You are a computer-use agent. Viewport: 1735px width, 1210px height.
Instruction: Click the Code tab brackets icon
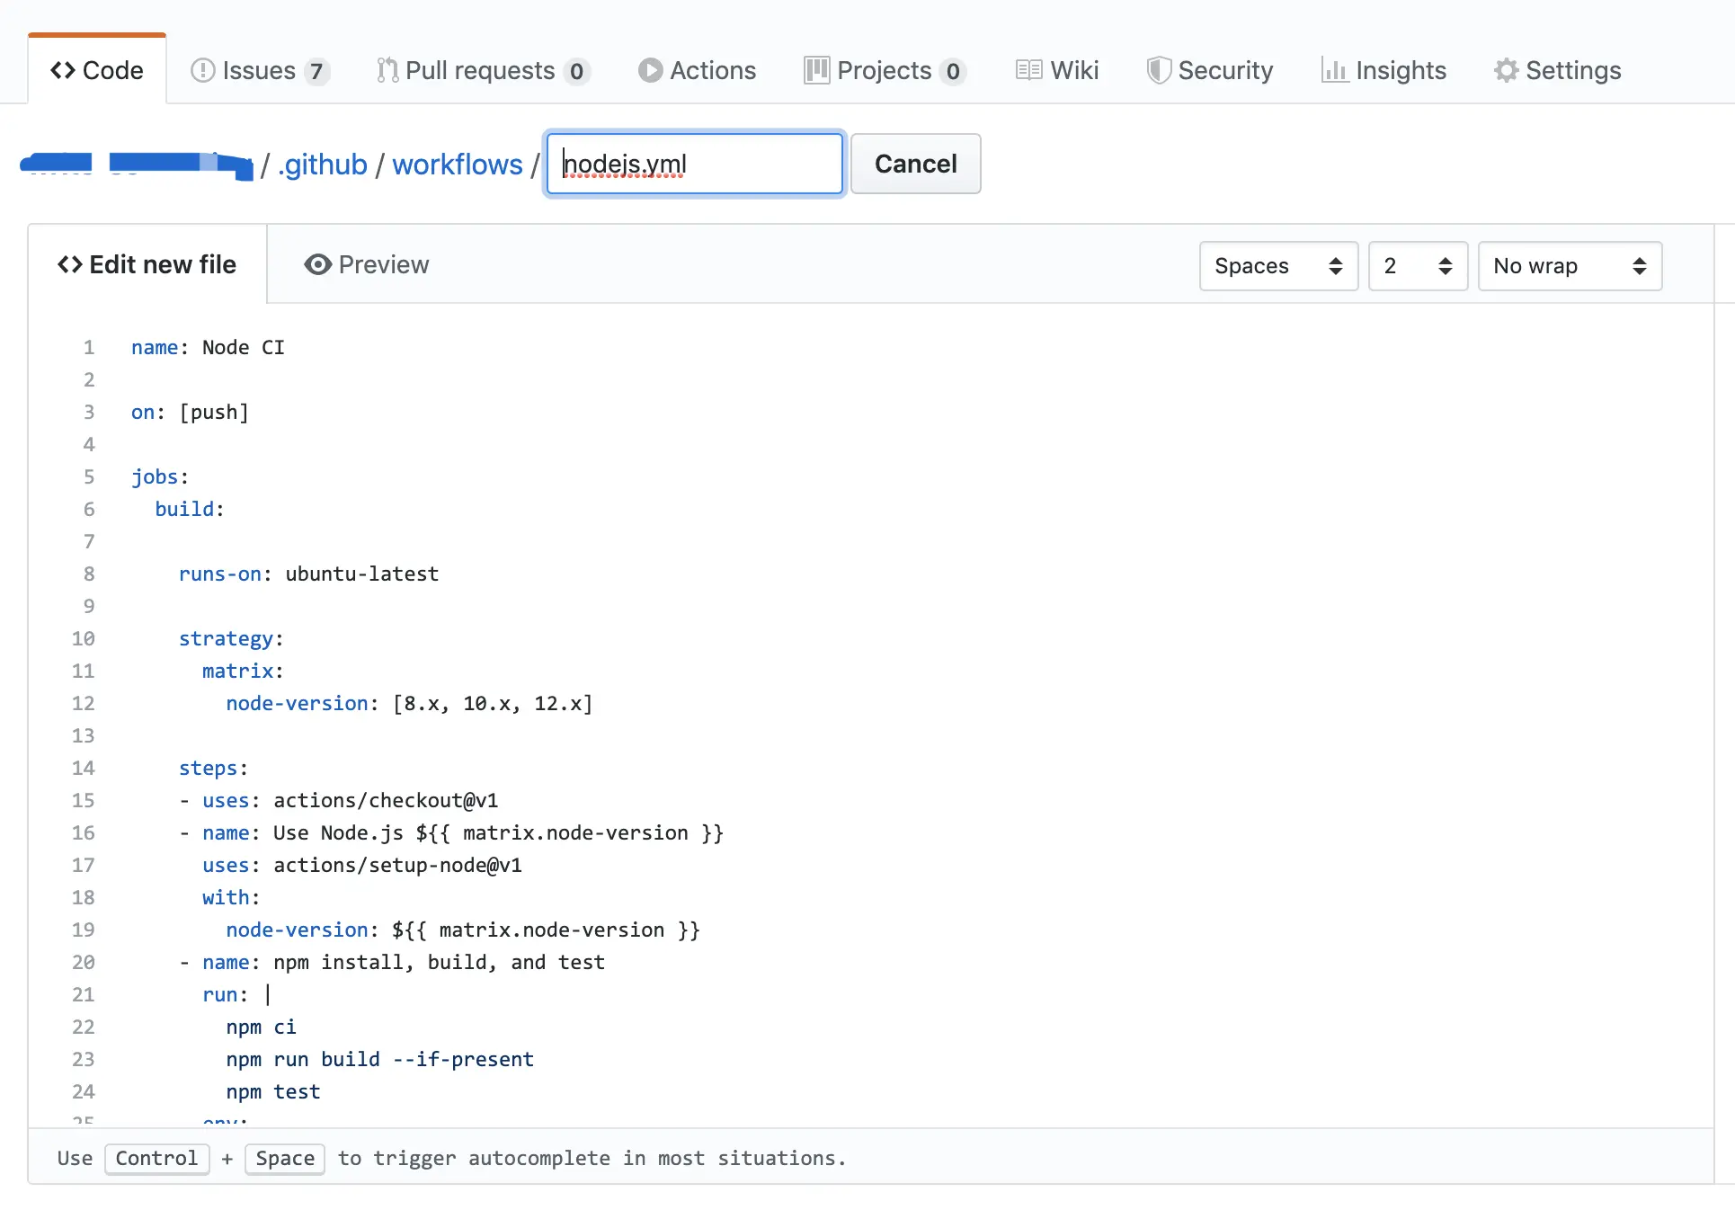point(63,70)
